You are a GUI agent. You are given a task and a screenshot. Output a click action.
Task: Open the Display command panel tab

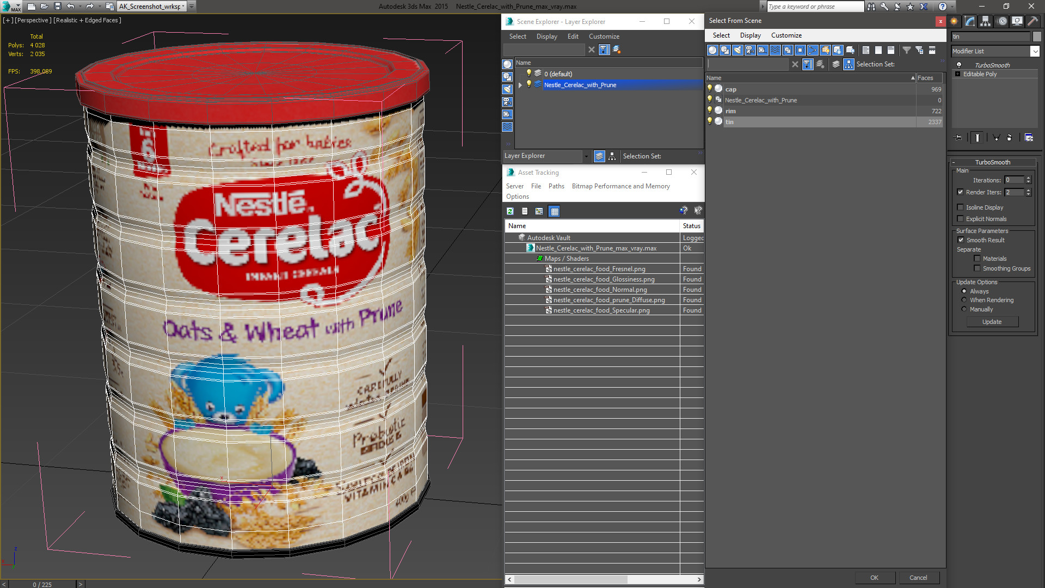point(1017,21)
